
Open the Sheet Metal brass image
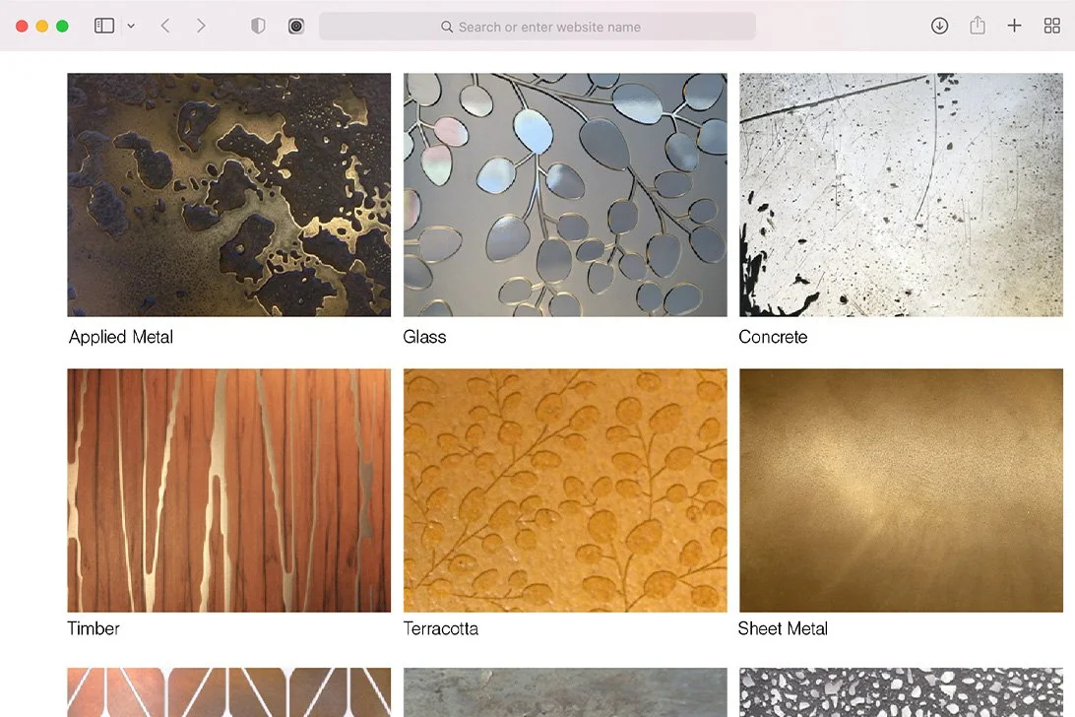click(x=901, y=490)
